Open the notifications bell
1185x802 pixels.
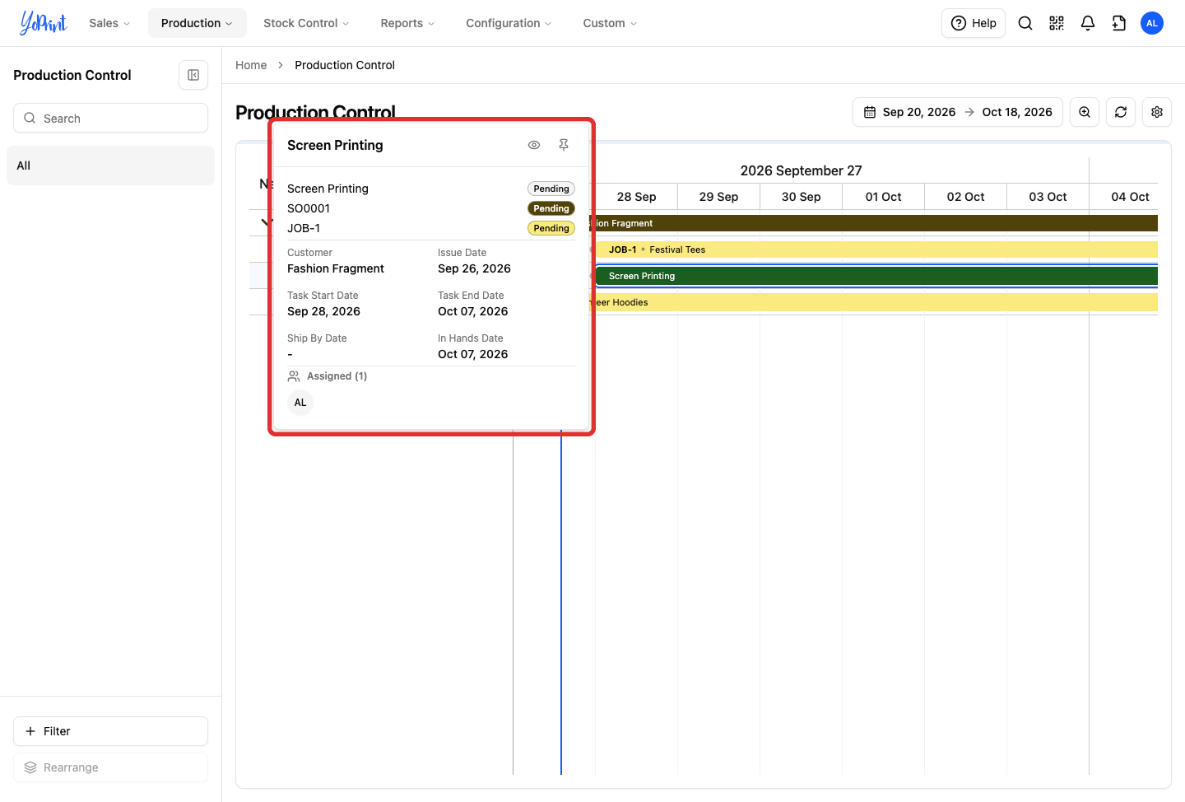(1088, 23)
